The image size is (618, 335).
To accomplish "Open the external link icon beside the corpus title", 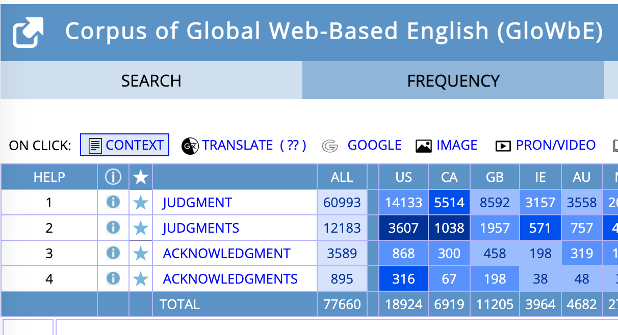I will 28,32.
